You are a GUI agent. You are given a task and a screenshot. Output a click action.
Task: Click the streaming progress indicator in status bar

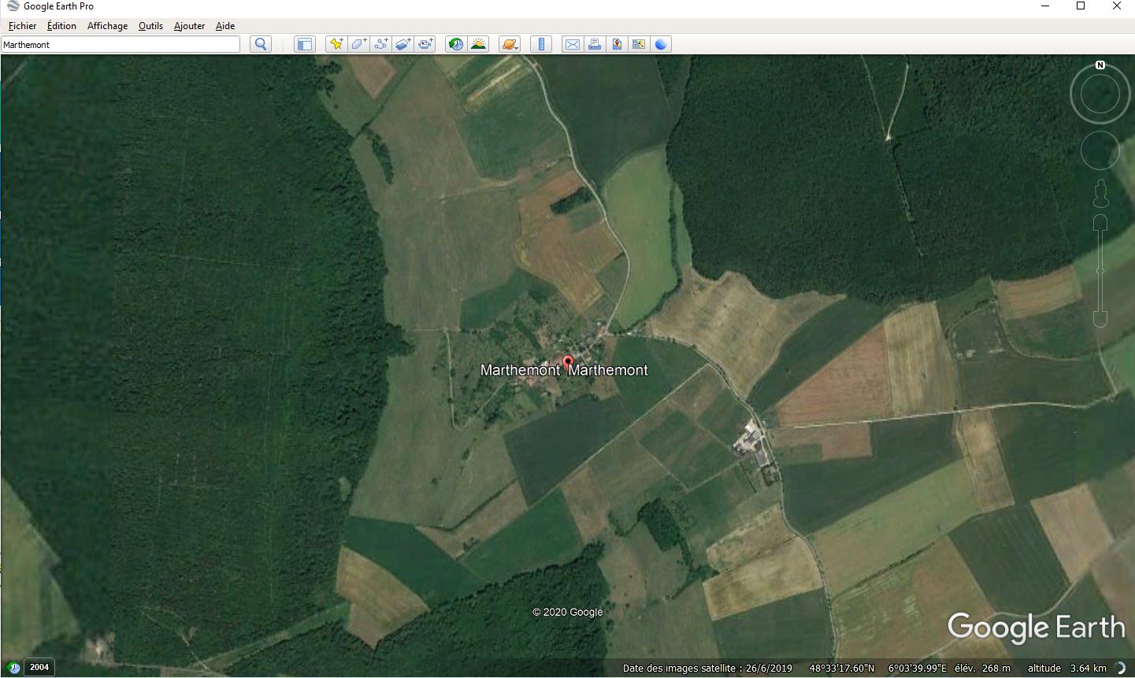pos(1119,668)
